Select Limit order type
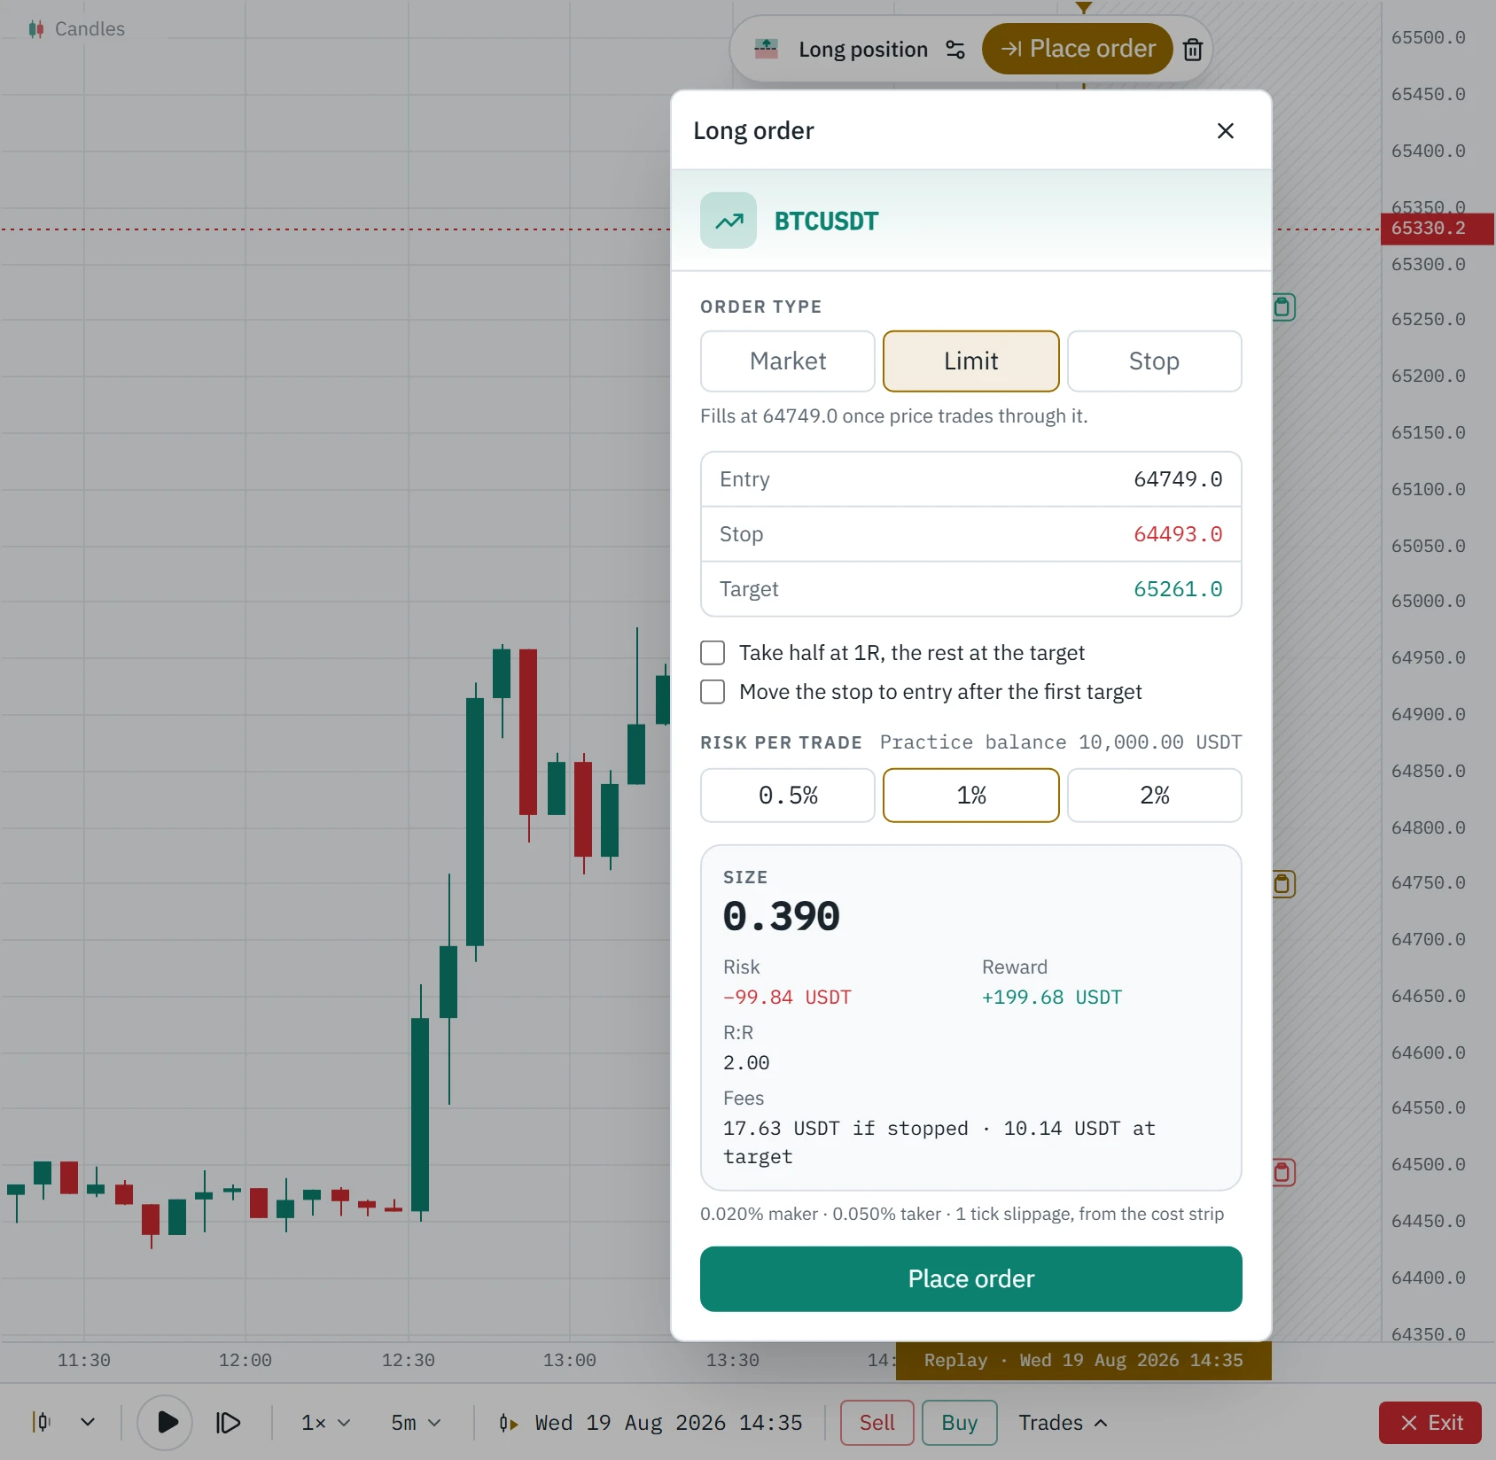The image size is (1496, 1460). pyautogui.click(x=971, y=361)
